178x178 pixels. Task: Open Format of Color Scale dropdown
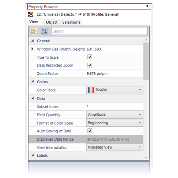point(115,123)
